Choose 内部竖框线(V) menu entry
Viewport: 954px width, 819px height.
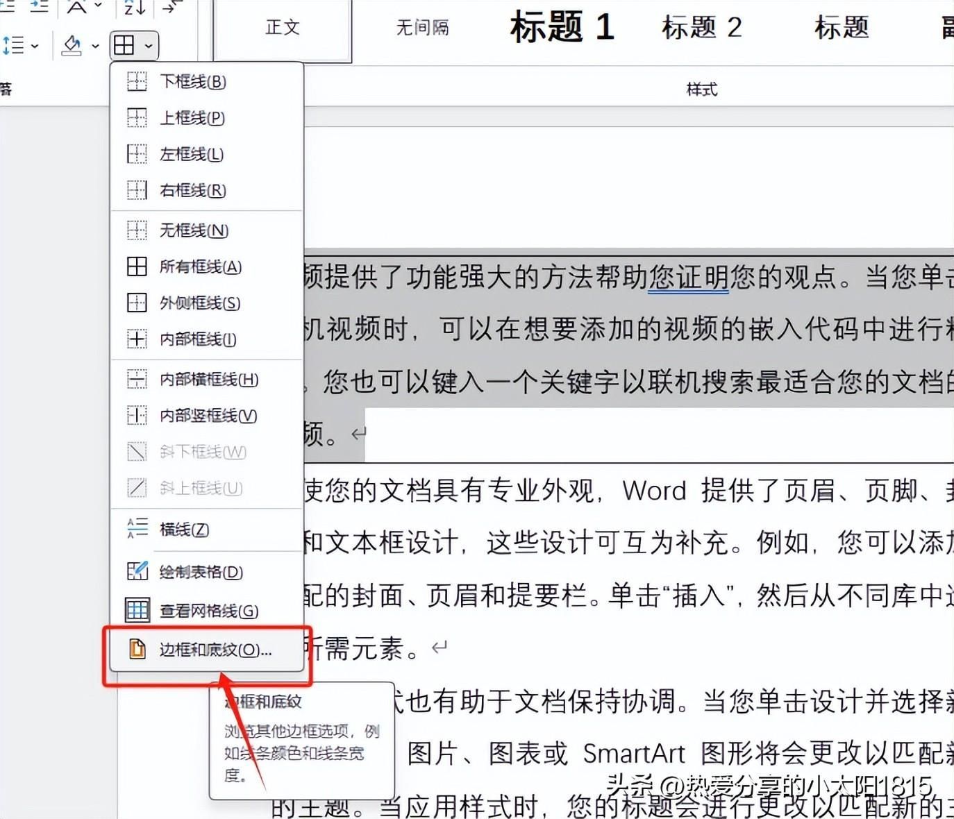(207, 415)
